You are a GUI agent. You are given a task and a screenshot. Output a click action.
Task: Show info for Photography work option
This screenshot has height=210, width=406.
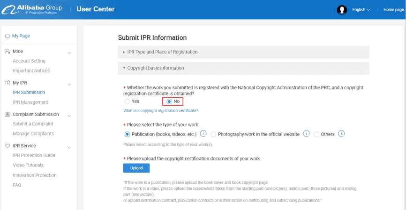point(306,134)
